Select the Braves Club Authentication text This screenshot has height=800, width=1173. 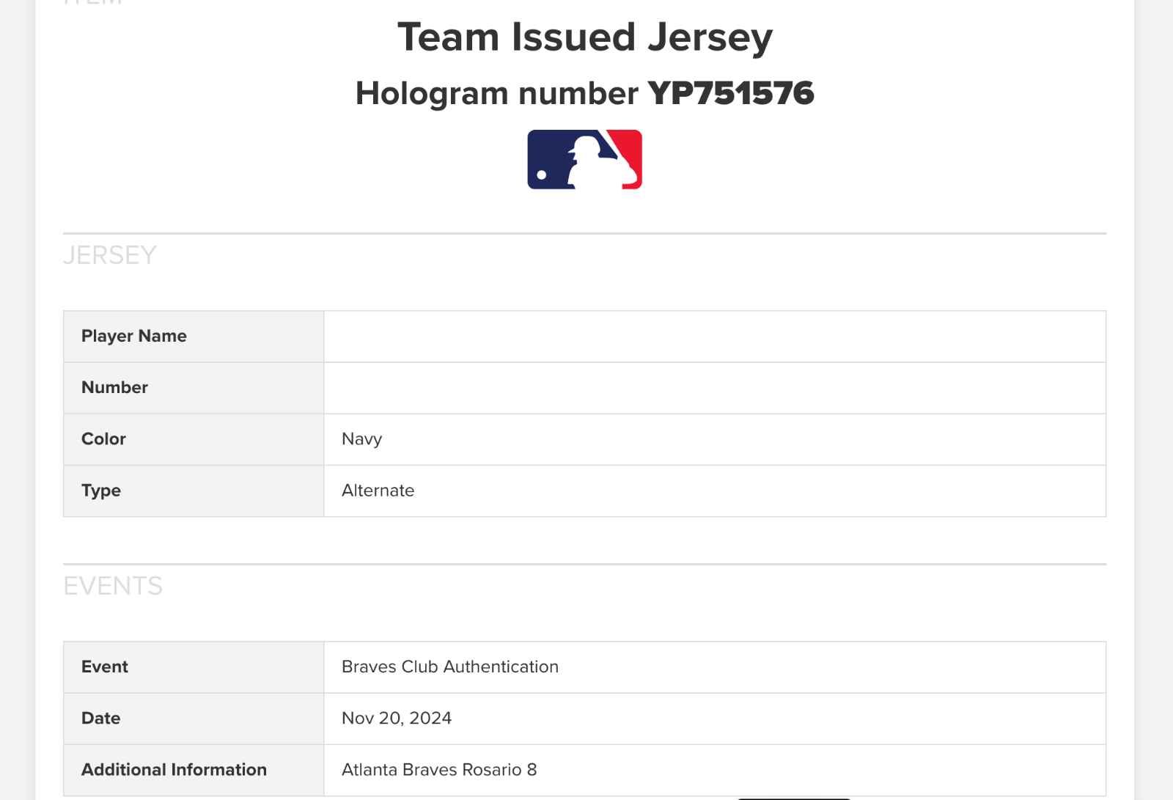pos(449,667)
